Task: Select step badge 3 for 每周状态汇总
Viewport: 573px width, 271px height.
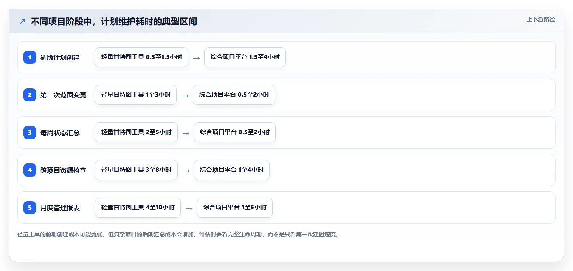Action: click(x=30, y=132)
